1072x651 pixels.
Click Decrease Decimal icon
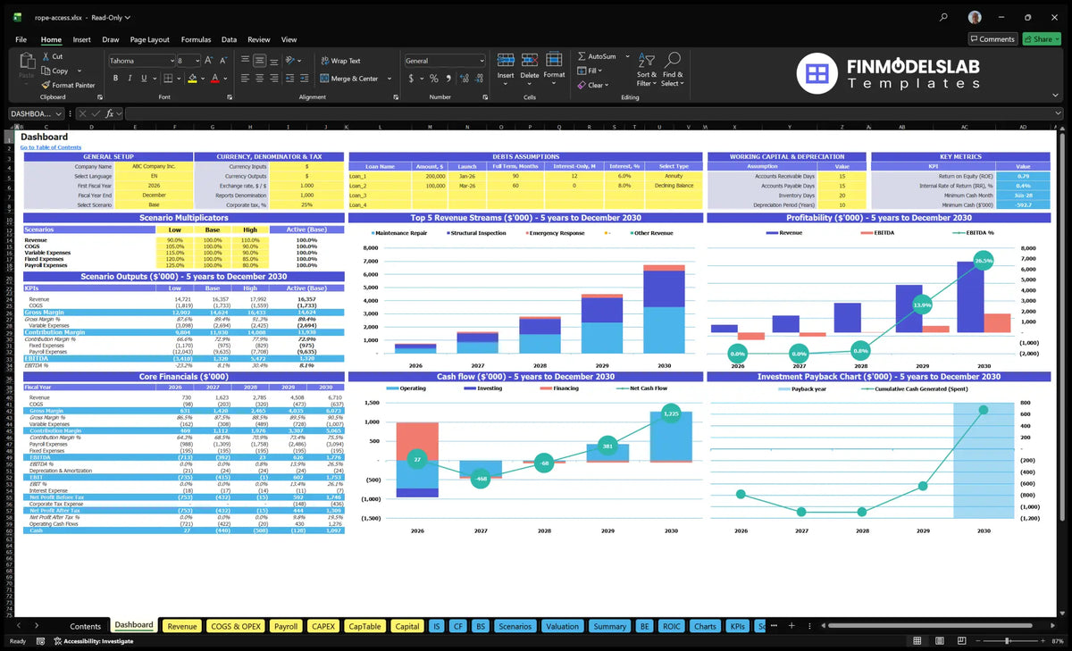point(480,79)
